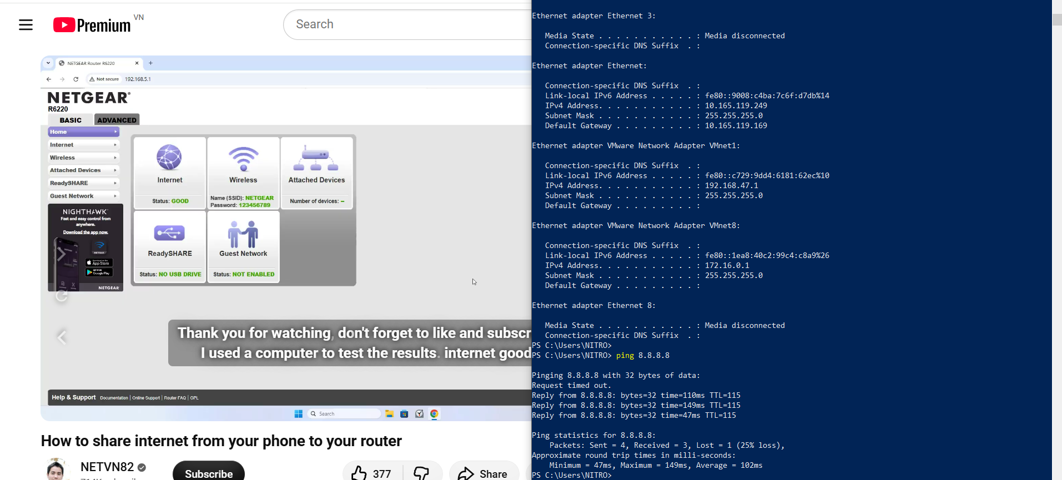Open the YouTube guide hamburger menu
The width and height of the screenshot is (1062, 480).
[26, 25]
